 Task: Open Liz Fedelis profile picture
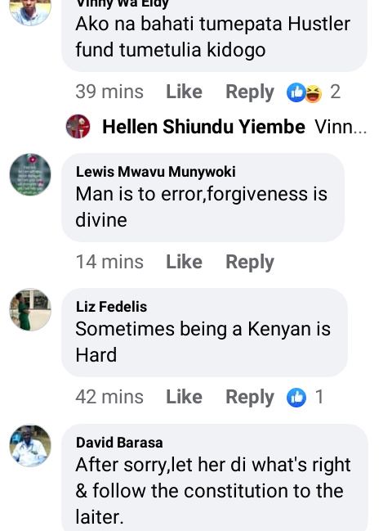coord(30,309)
